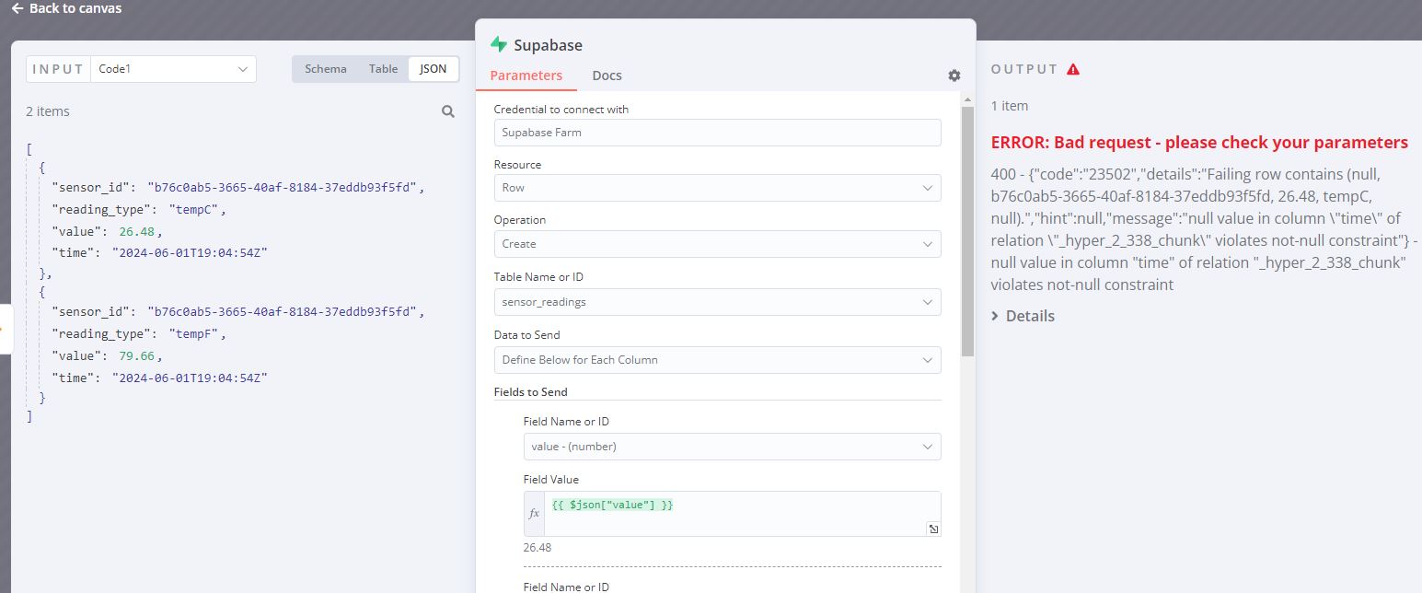Open the Supabase node settings gear
This screenshot has width=1422, height=593.
tap(954, 75)
